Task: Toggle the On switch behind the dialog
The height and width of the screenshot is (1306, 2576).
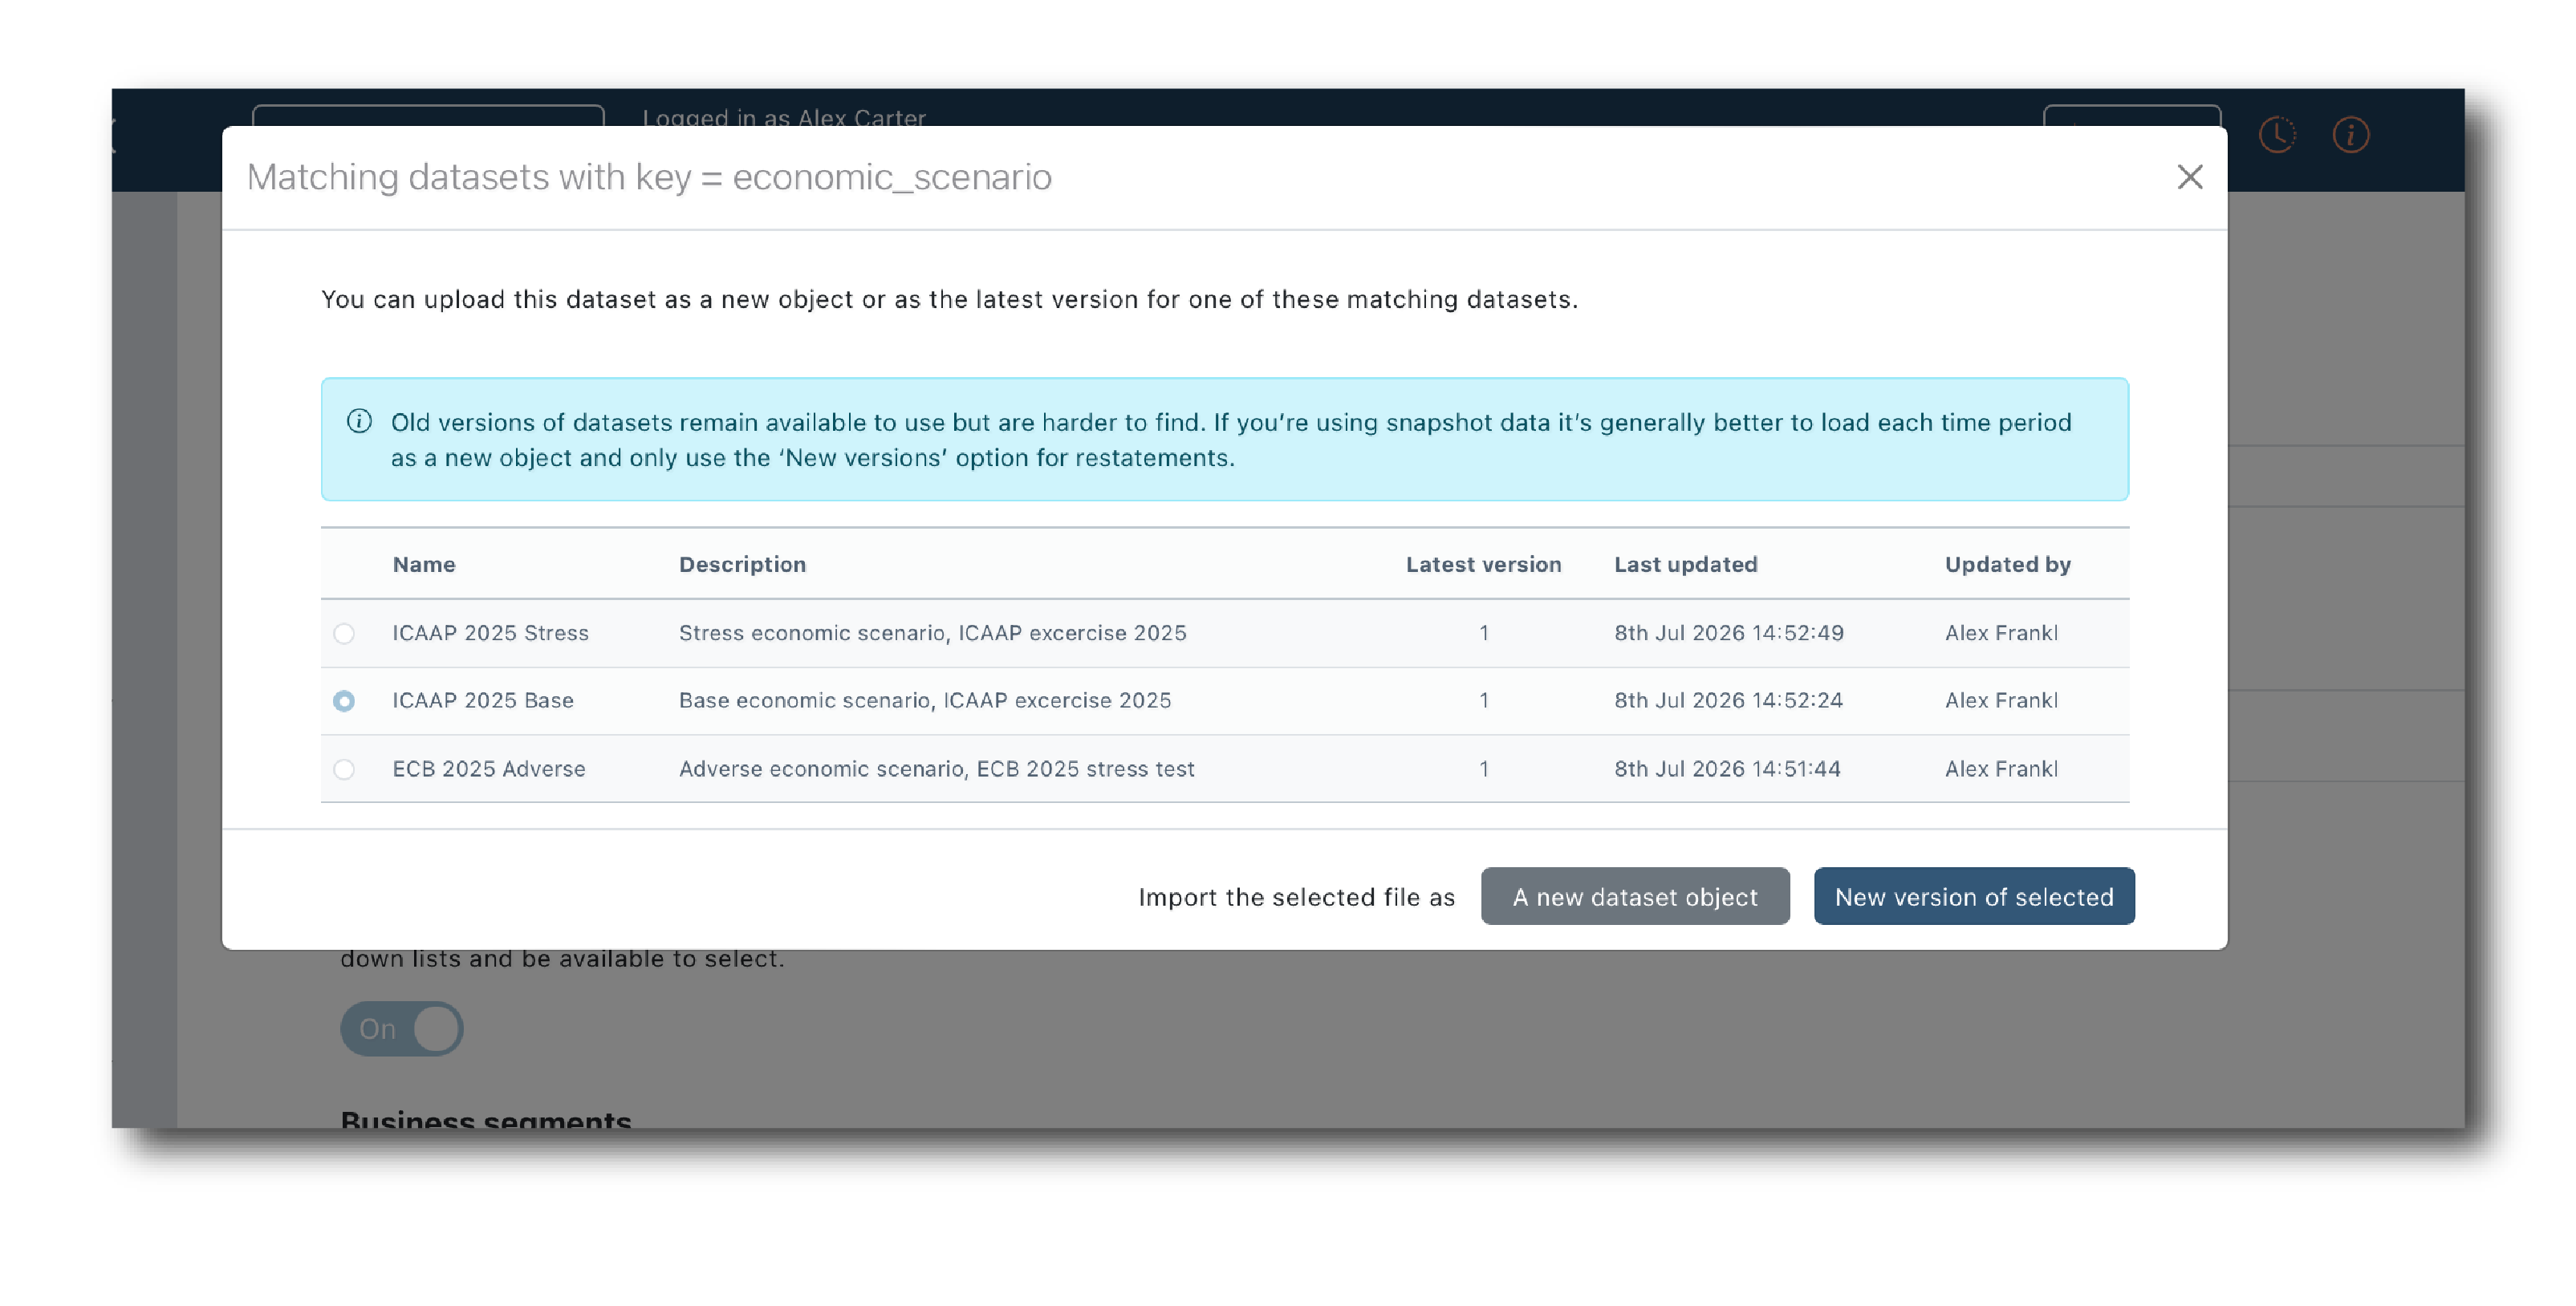Action: [x=401, y=1028]
